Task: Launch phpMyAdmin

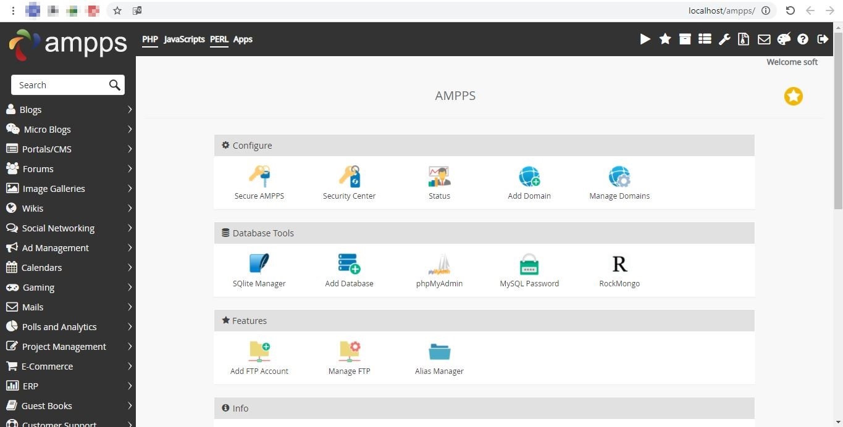Action: [439, 264]
